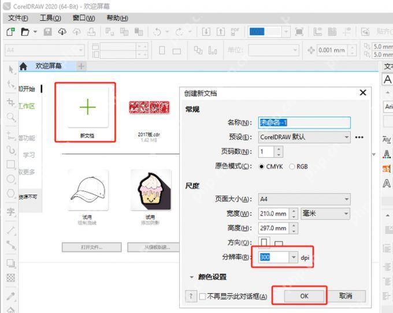Open the A4 paper size toolbar dropdown
Image resolution: width=393 pixels, height=313 pixels.
click(45, 50)
